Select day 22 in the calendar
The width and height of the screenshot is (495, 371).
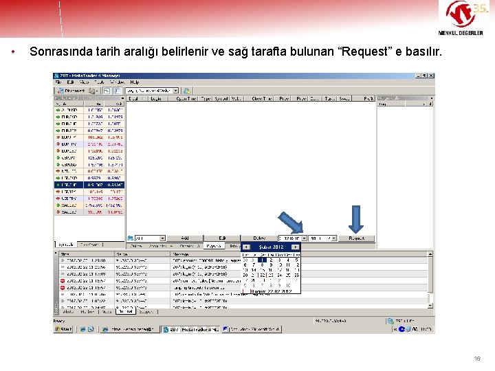pyautogui.click(x=263, y=275)
